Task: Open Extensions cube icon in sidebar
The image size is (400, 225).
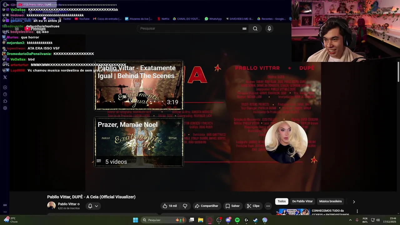Action: [x=5, y=101]
